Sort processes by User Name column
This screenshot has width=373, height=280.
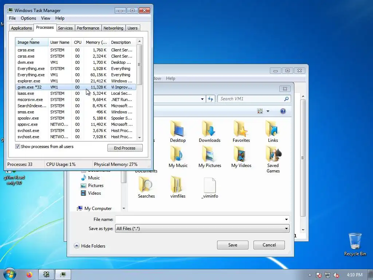tap(60, 42)
